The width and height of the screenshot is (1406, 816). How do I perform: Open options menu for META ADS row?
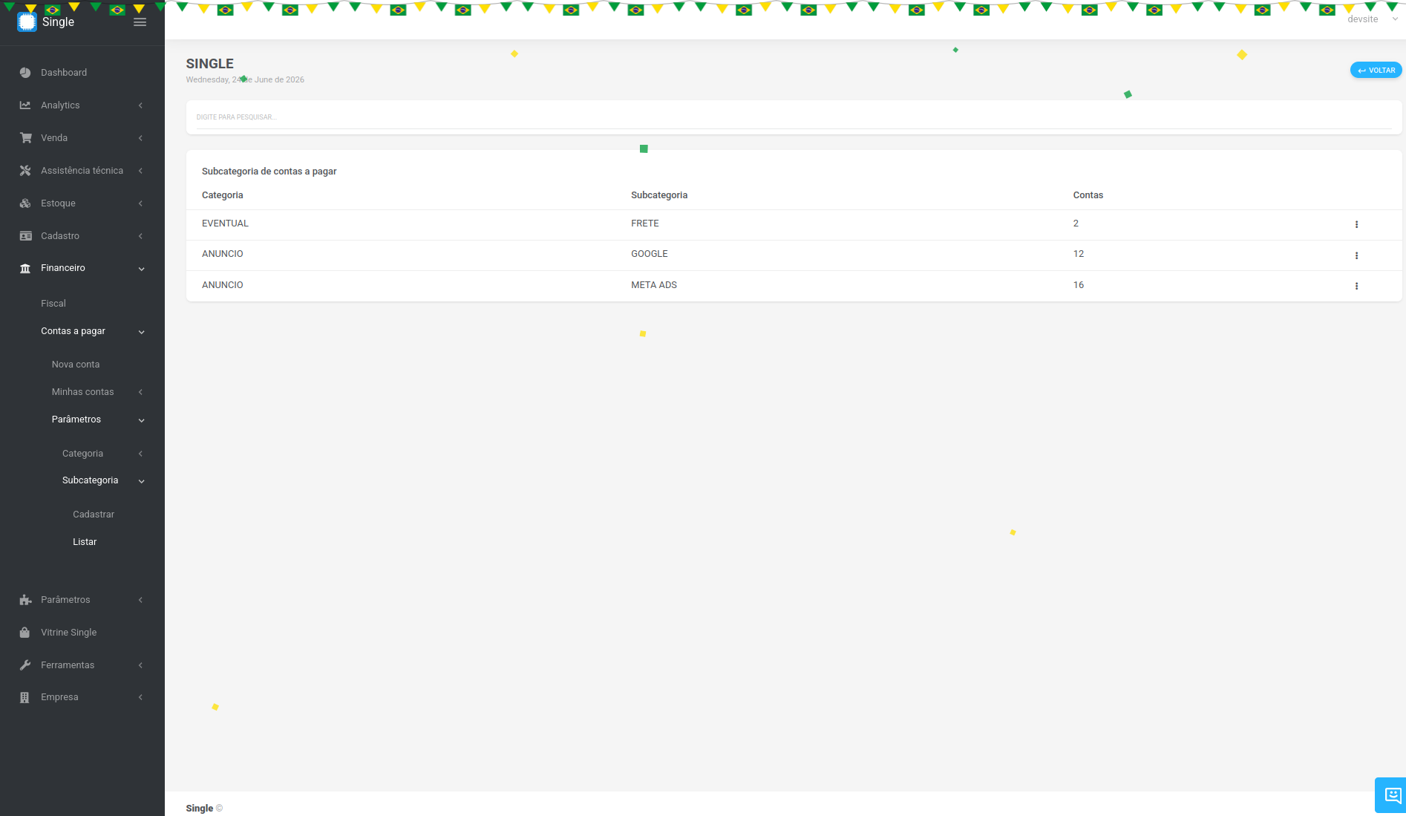1356,286
